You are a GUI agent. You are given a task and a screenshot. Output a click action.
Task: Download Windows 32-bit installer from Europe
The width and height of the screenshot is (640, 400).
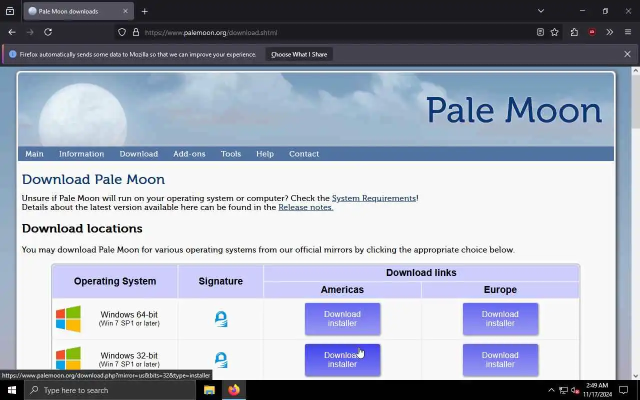(500, 360)
